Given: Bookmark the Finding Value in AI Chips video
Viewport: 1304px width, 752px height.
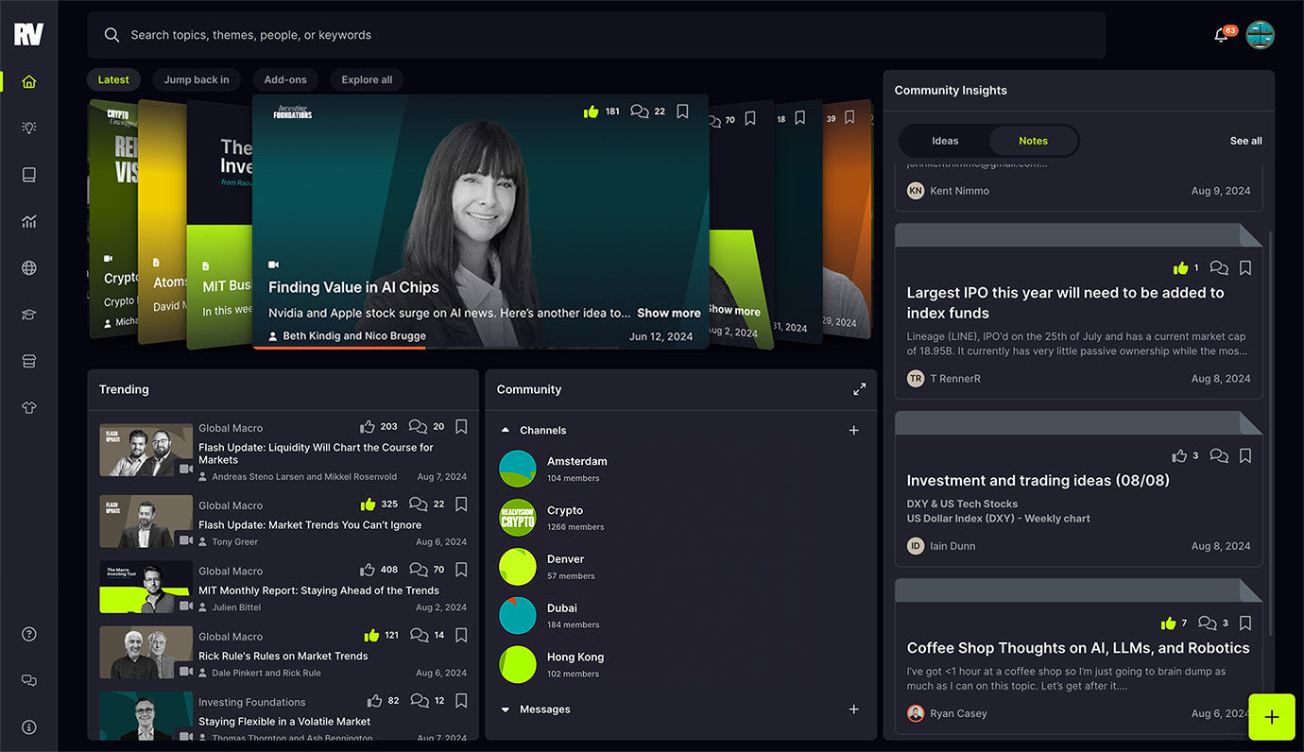Looking at the screenshot, I should 682,111.
